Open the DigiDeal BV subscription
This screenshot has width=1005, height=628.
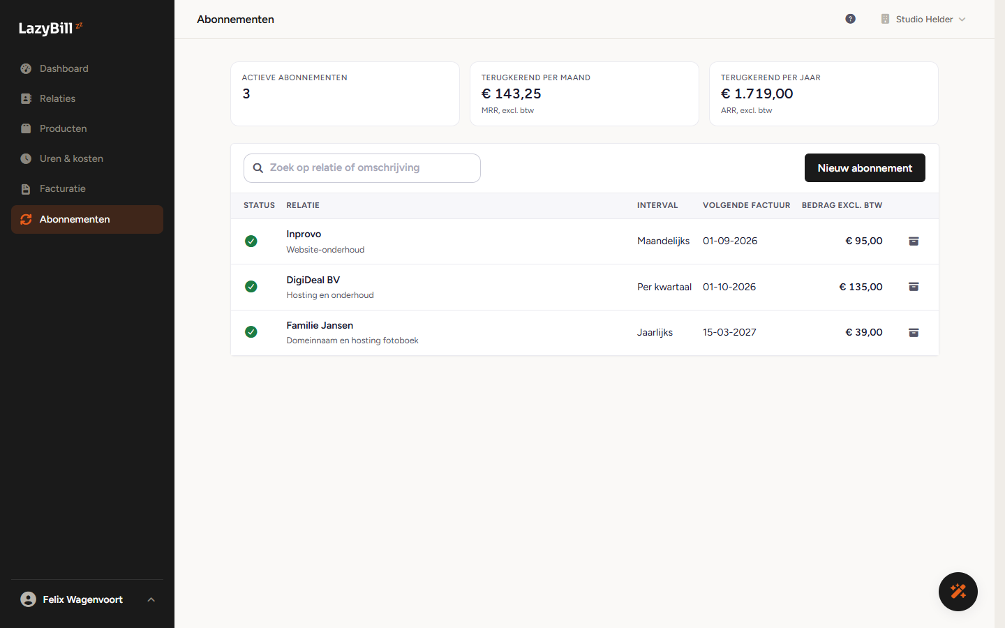pos(585,287)
